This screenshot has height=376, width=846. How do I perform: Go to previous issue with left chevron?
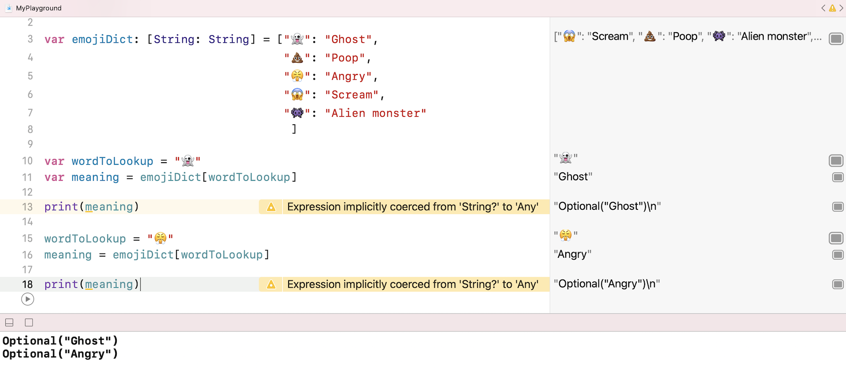(823, 8)
